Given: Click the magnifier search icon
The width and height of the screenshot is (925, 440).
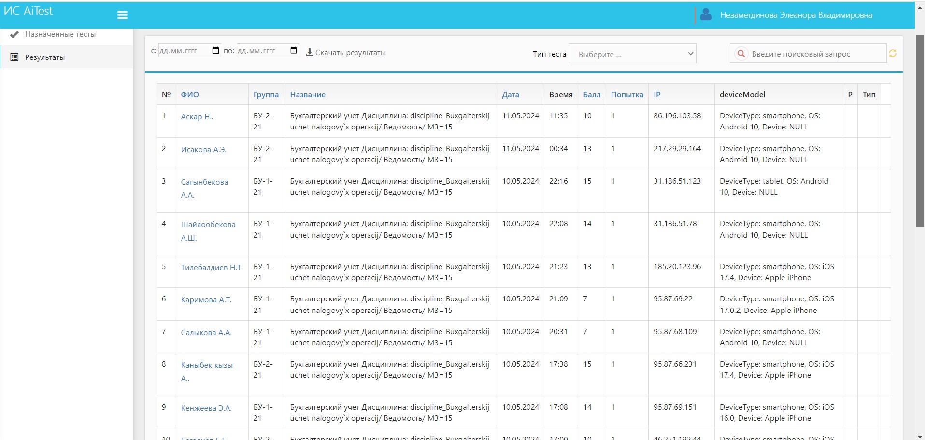Looking at the screenshot, I should coord(741,54).
